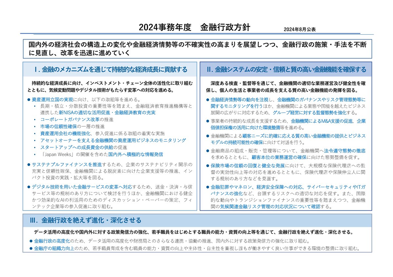The image size is (393, 277).
Task: Click the phrase "「Japan Weeks」の開催を含めた"
Action: tap(74, 154)
